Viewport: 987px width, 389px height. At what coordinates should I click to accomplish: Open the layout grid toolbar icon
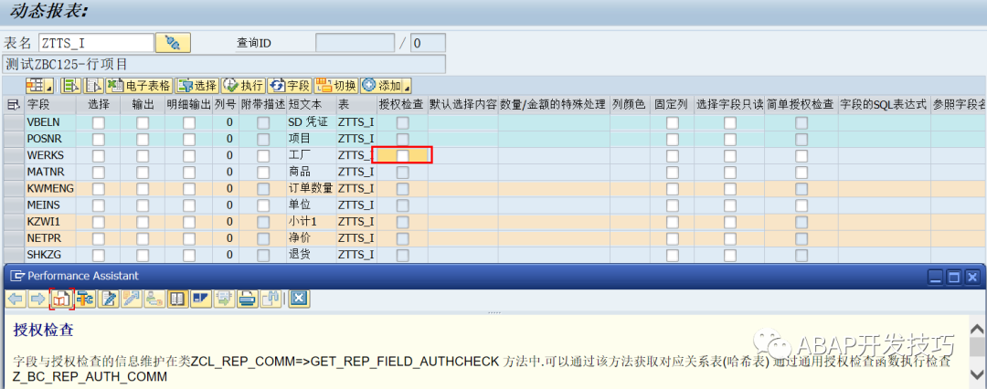[37, 86]
